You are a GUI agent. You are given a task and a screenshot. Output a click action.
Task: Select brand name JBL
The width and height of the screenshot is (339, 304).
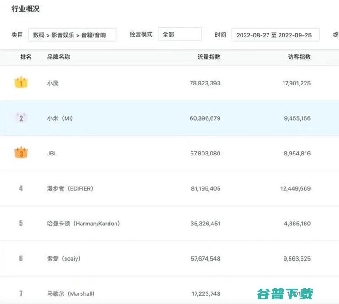52,154
